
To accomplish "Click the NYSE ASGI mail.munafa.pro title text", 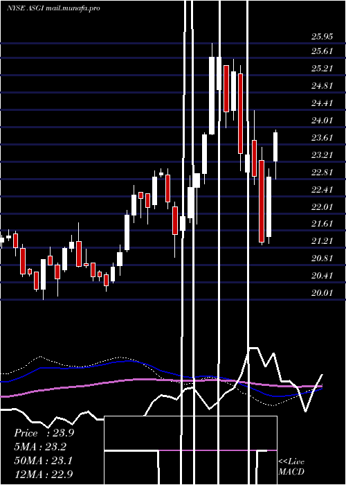I will pyautogui.click(x=53, y=8).
